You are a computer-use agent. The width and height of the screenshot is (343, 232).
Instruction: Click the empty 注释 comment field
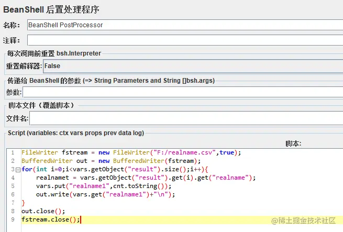[185, 40]
